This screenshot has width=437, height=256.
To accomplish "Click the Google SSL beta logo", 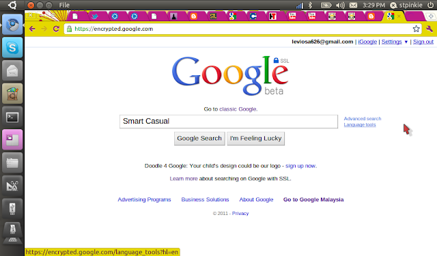I will coord(231,76).
